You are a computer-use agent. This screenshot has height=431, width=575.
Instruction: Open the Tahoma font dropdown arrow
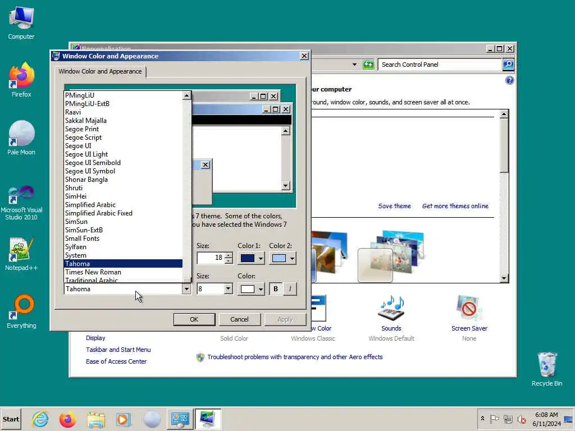[x=186, y=289]
